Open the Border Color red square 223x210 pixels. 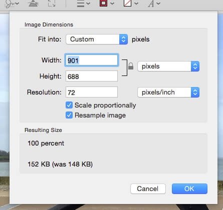tap(103, 3)
